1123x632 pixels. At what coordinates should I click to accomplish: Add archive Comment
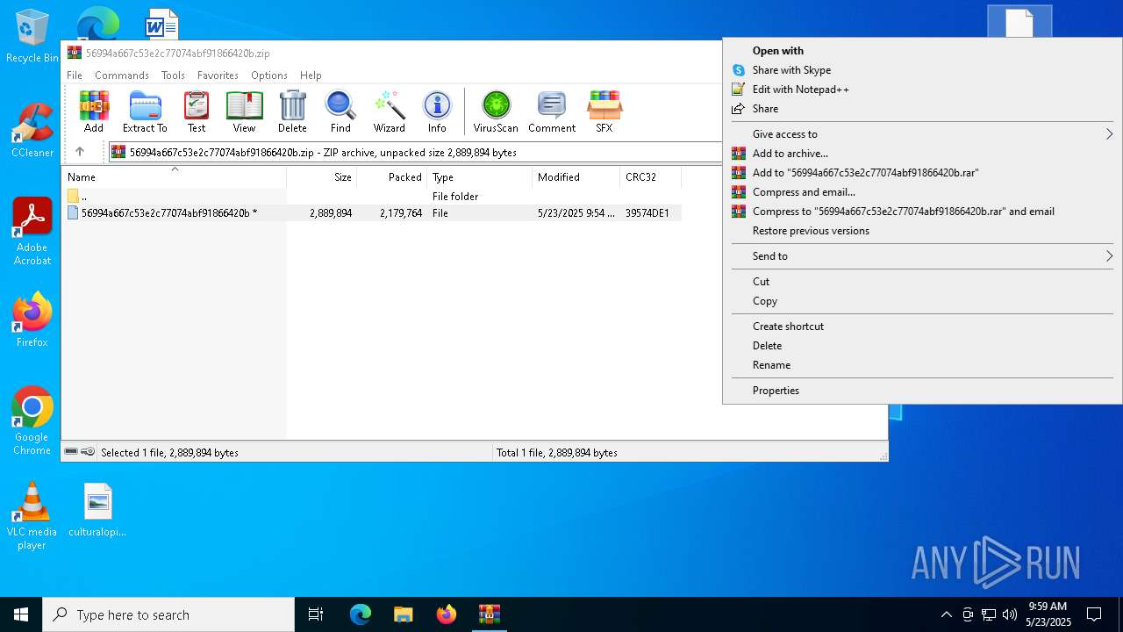click(x=552, y=111)
